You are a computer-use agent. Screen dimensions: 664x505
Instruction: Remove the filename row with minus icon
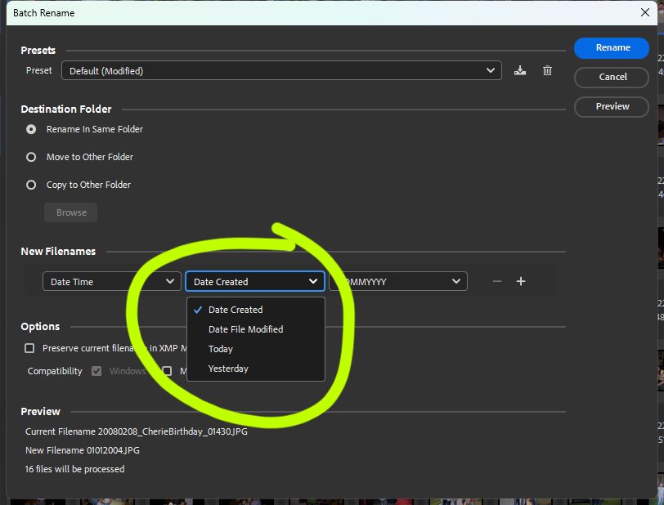(x=497, y=281)
